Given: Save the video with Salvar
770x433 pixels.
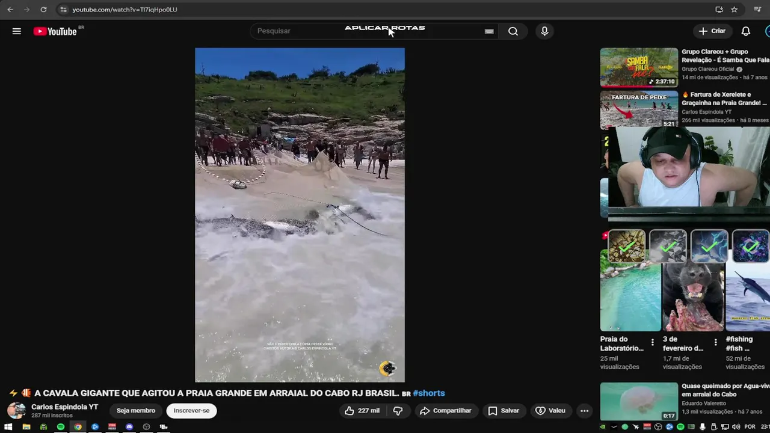Looking at the screenshot, I should 504,411.
